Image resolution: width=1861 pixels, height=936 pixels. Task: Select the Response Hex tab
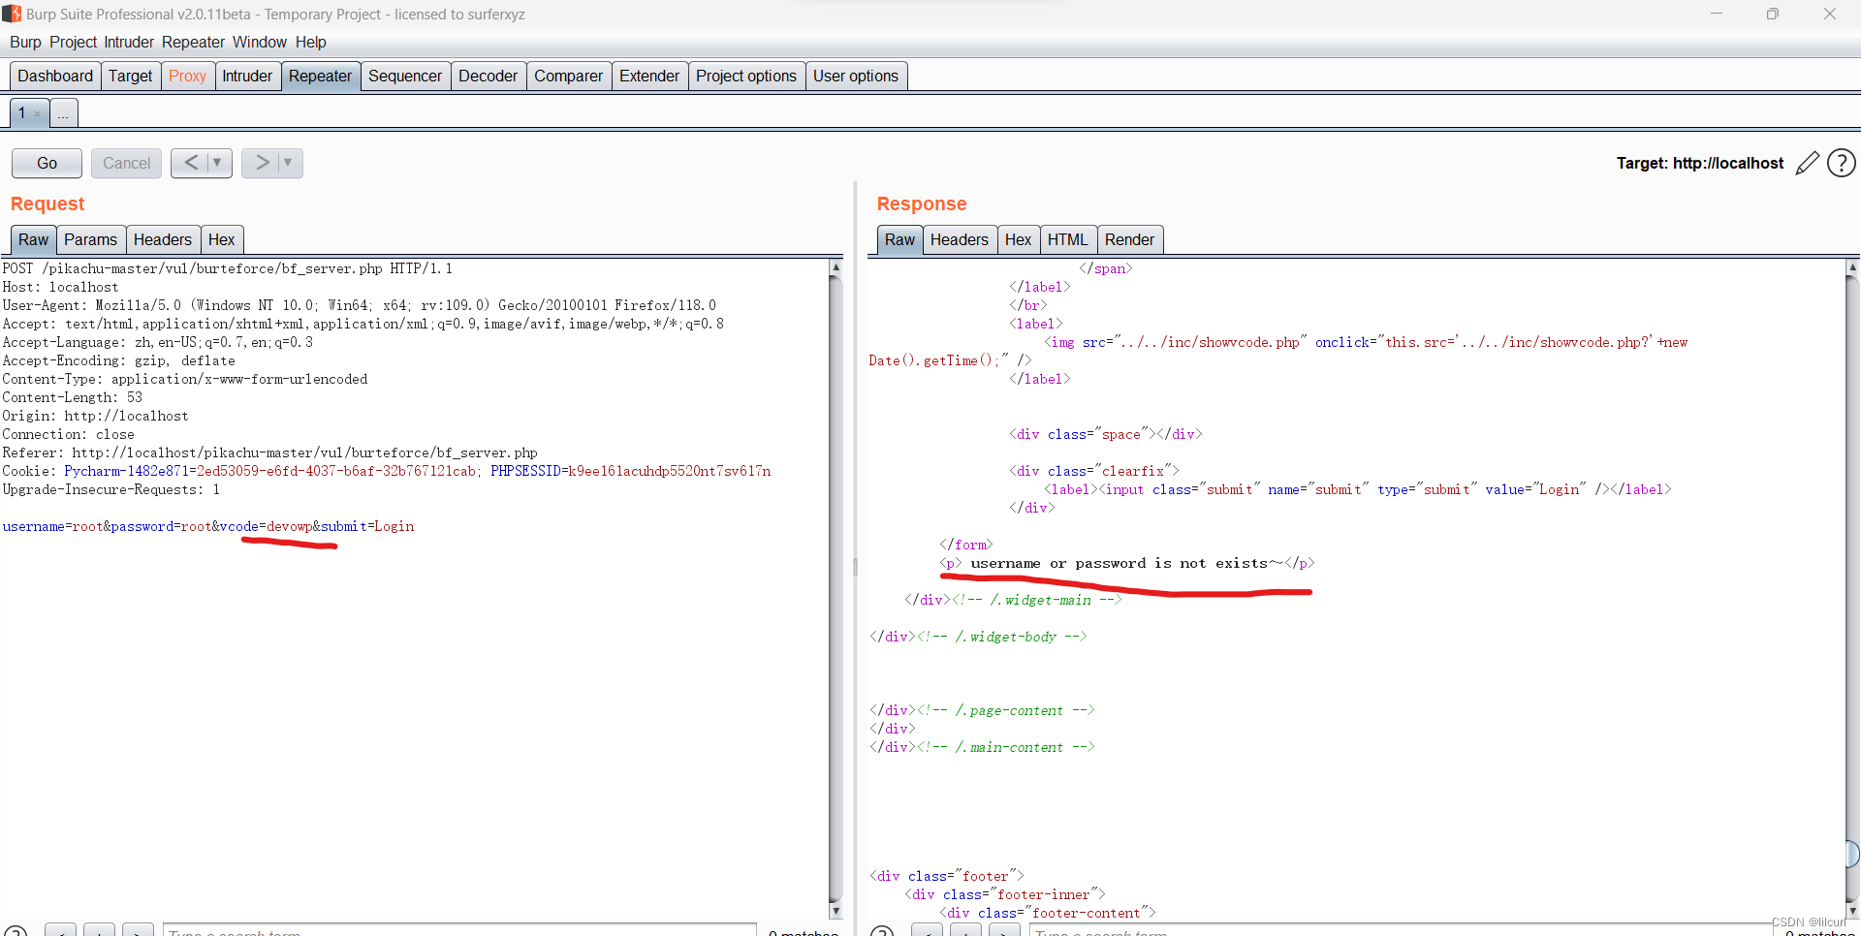1019,240
